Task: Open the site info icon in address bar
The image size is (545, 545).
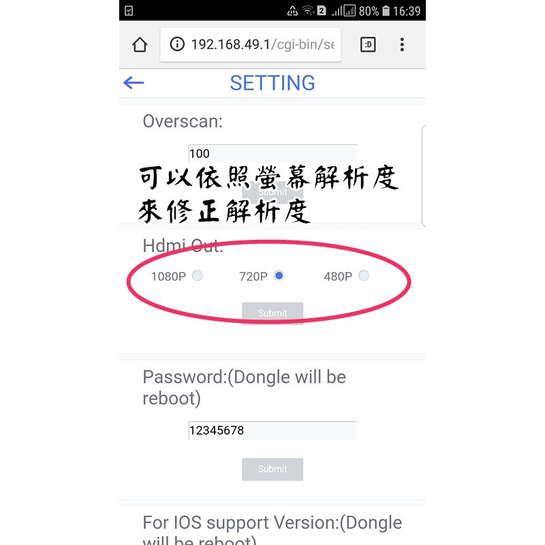Action: [x=177, y=44]
